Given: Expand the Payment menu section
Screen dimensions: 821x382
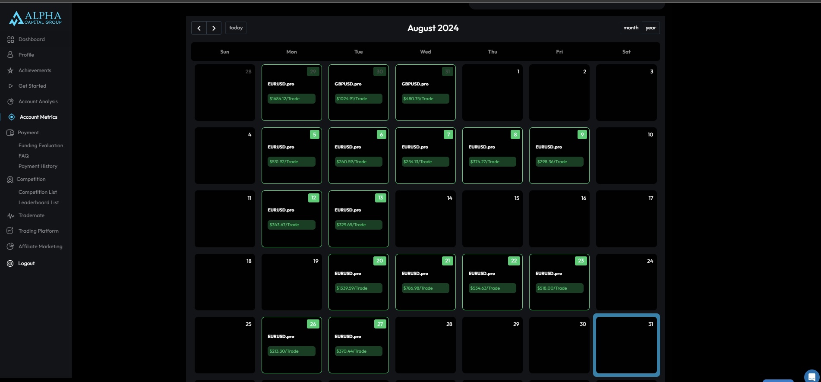Looking at the screenshot, I should click(28, 133).
